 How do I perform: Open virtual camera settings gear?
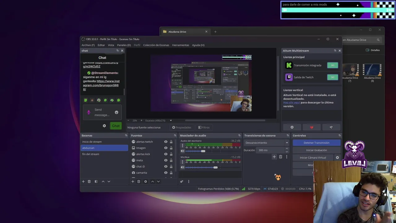[x=337, y=158]
